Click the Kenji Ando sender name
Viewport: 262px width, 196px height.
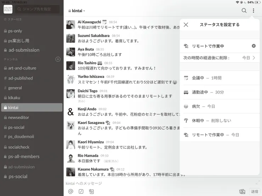(87, 109)
